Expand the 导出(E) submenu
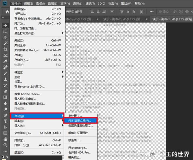This screenshot has height=160, width=193. tap(37, 72)
